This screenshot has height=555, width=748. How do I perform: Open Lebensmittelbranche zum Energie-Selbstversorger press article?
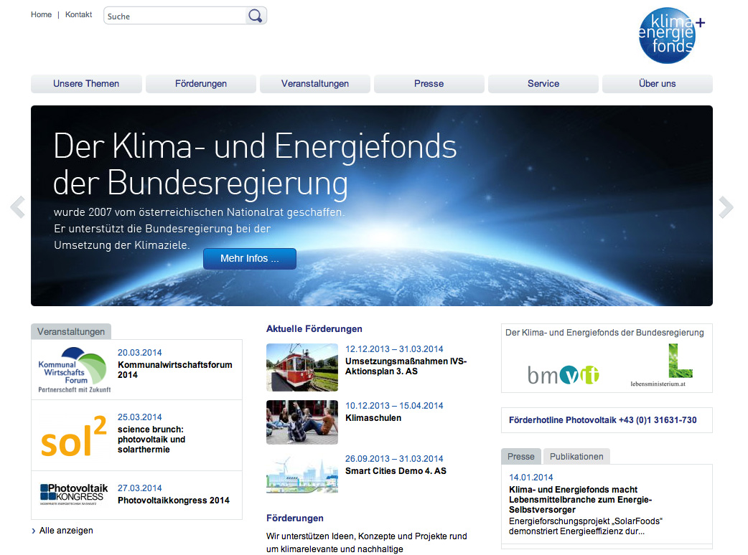(581, 499)
